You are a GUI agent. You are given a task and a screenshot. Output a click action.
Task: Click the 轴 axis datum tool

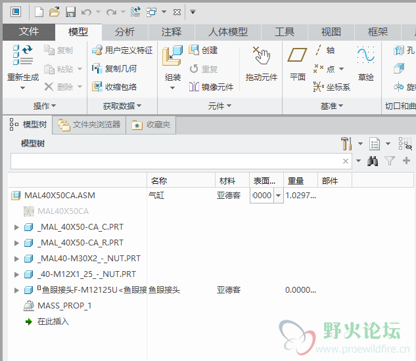coord(324,50)
